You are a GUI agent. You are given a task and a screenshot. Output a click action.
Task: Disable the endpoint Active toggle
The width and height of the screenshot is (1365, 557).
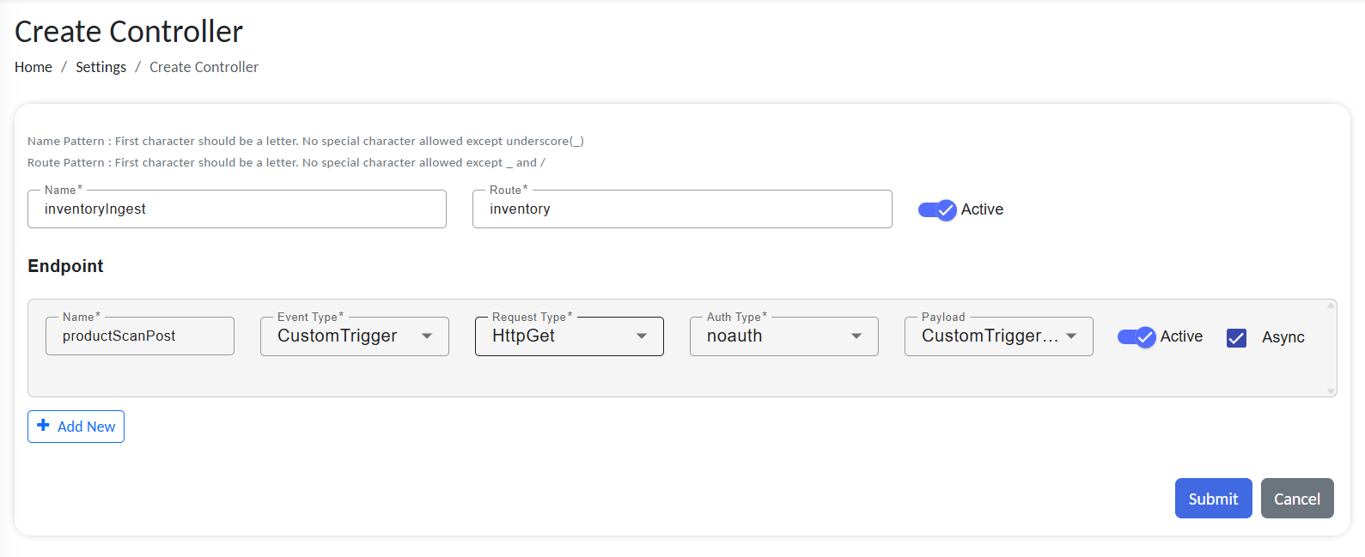[1136, 336]
